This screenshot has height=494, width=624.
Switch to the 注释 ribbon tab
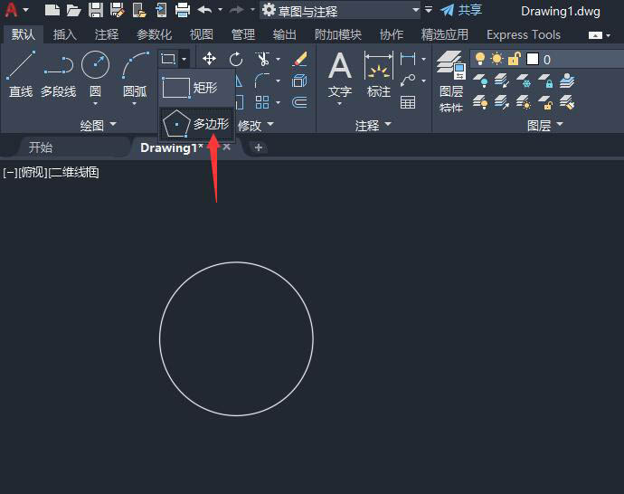107,34
